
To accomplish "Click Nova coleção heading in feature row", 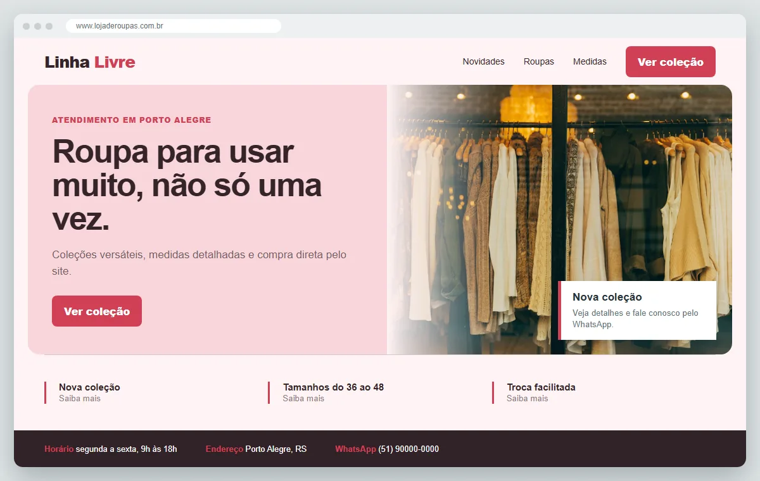I will 89,387.
